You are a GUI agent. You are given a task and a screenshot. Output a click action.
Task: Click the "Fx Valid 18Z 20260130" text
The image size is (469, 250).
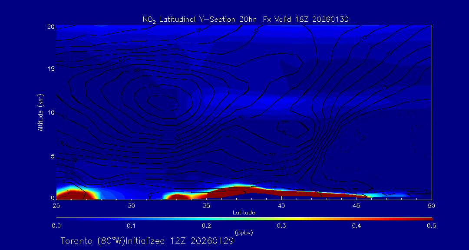click(306, 19)
